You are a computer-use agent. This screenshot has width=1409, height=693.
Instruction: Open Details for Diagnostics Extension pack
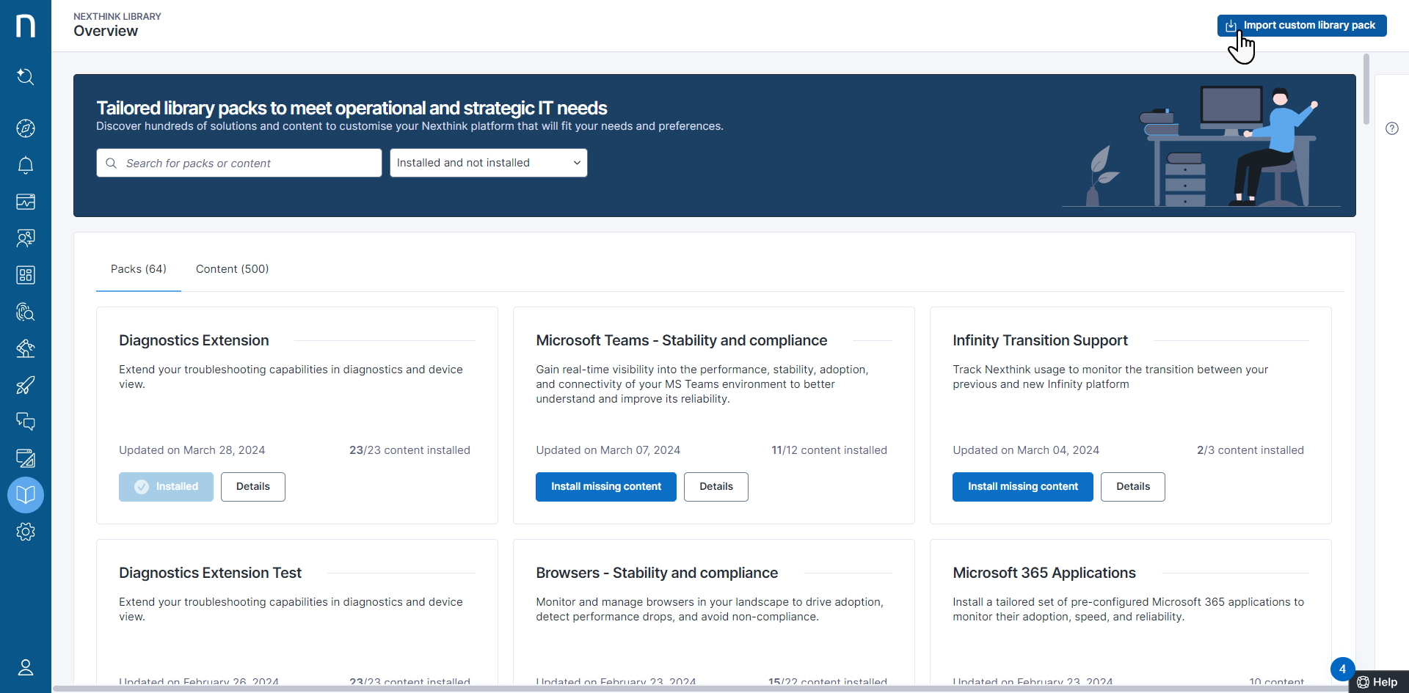click(x=252, y=487)
